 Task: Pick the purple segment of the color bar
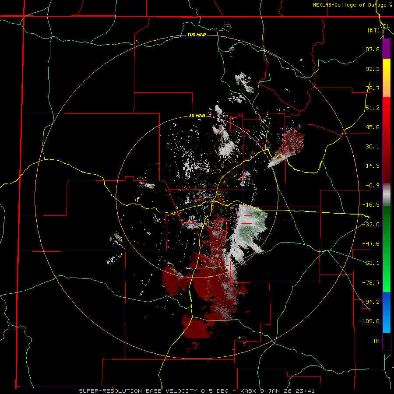pyautogui.click(x=387, y=49)
